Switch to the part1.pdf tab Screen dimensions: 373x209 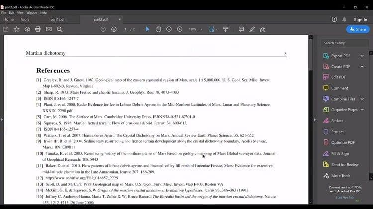58,19
